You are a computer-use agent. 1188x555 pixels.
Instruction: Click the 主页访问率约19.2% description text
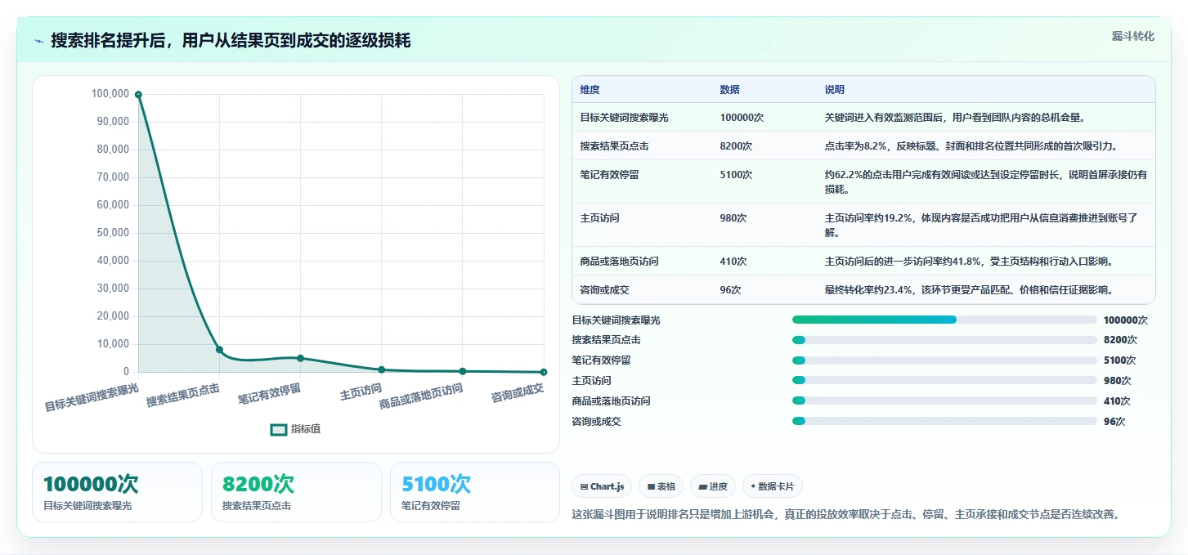pyautogui.click(x=981, y=226)
